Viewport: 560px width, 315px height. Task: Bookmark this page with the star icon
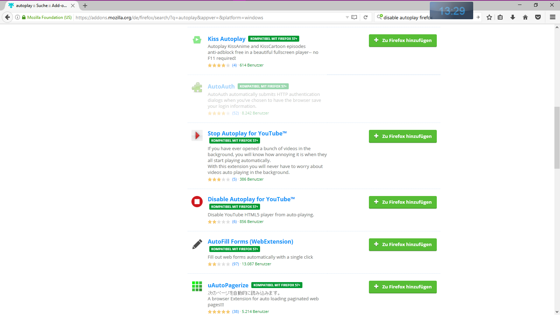pyautogui.click(x=489, y=17)
